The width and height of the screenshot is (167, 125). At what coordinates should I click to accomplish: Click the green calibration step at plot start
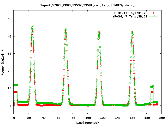(x=16, y=85)
